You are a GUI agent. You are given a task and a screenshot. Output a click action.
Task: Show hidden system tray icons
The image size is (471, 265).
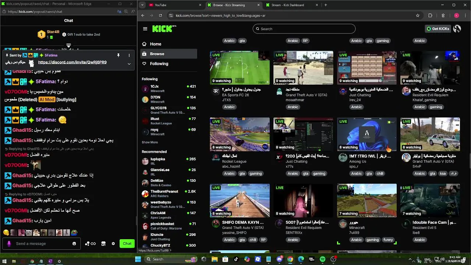tap(411, 259)
